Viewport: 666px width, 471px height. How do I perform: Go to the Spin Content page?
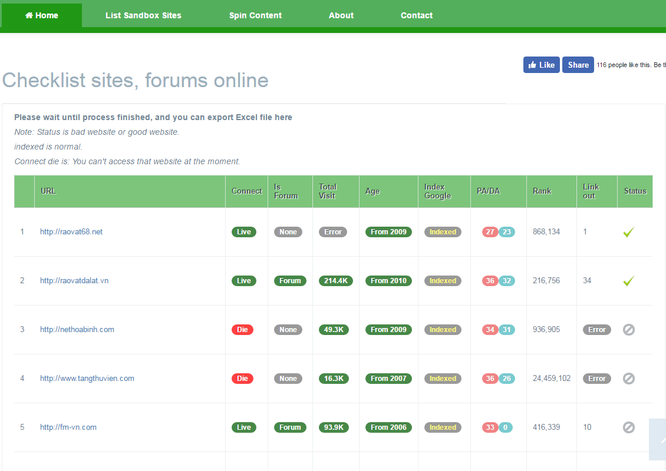[255, 15]
